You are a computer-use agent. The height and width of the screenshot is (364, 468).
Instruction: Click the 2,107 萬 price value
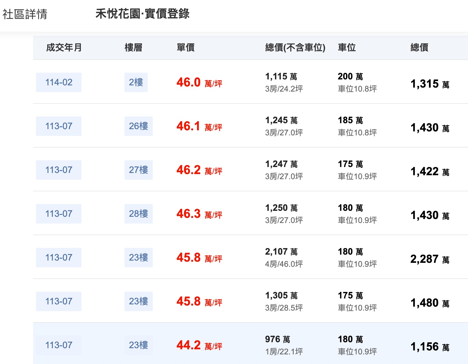click(281, 252)
